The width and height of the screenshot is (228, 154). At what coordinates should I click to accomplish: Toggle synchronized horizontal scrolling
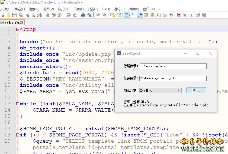(119, 15)
